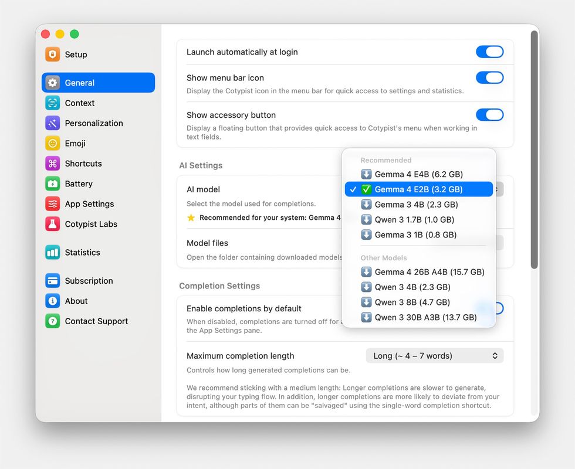Screen dimensions: 575x469
Task: Click the Emoji smiley icon
Action: coord(52,143)
